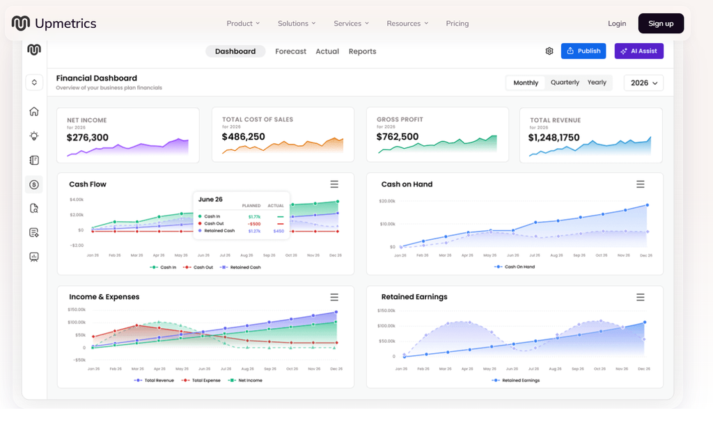The width and height of the screenshot is (713, 429).
Task: Toggle Cash In legend in Cash Flow
Action: coord(163,268)
